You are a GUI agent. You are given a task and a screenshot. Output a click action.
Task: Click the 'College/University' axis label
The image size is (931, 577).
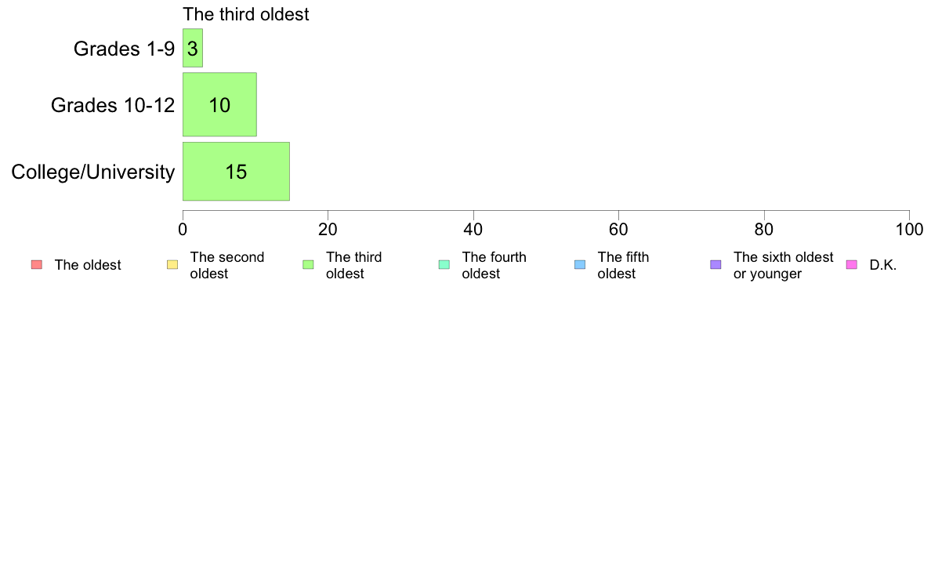point(93,172)
